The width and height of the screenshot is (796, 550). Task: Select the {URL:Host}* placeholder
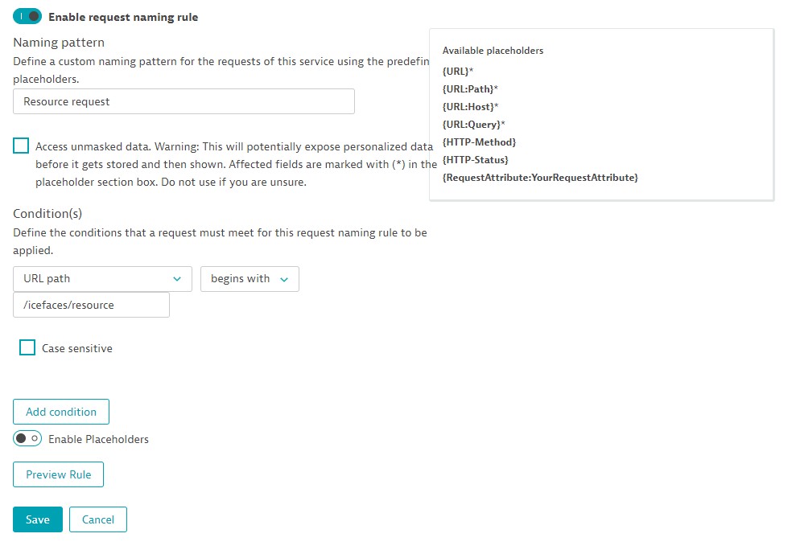[x=471, y=107]
